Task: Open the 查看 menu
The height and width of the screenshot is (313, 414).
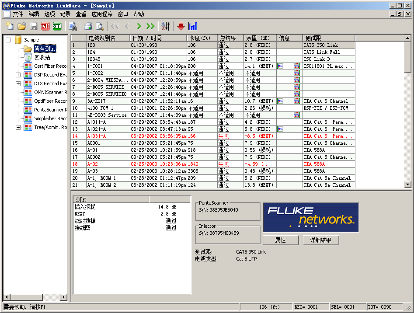Action: (x=81, y=14)
